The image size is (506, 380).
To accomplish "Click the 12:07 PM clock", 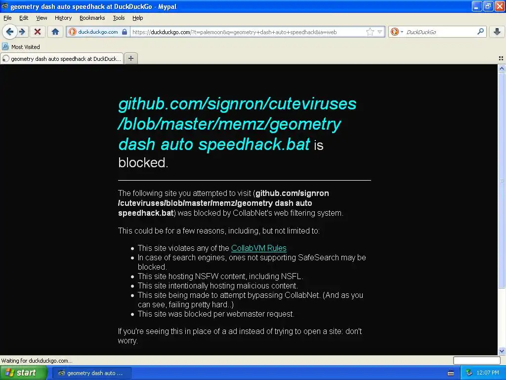I will 487,373.
